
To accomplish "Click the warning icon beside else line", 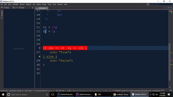I will 39,56.
